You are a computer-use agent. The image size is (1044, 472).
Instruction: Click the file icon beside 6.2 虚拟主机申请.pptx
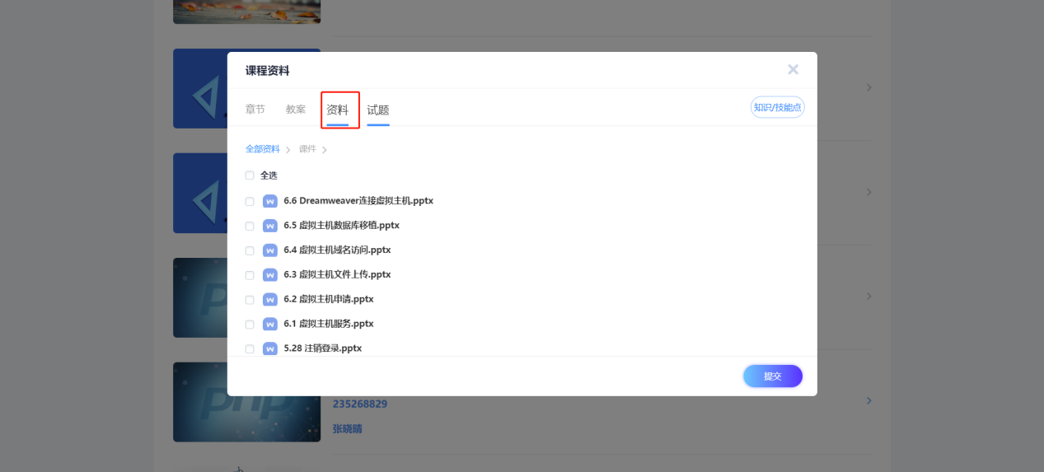point(269,300)
